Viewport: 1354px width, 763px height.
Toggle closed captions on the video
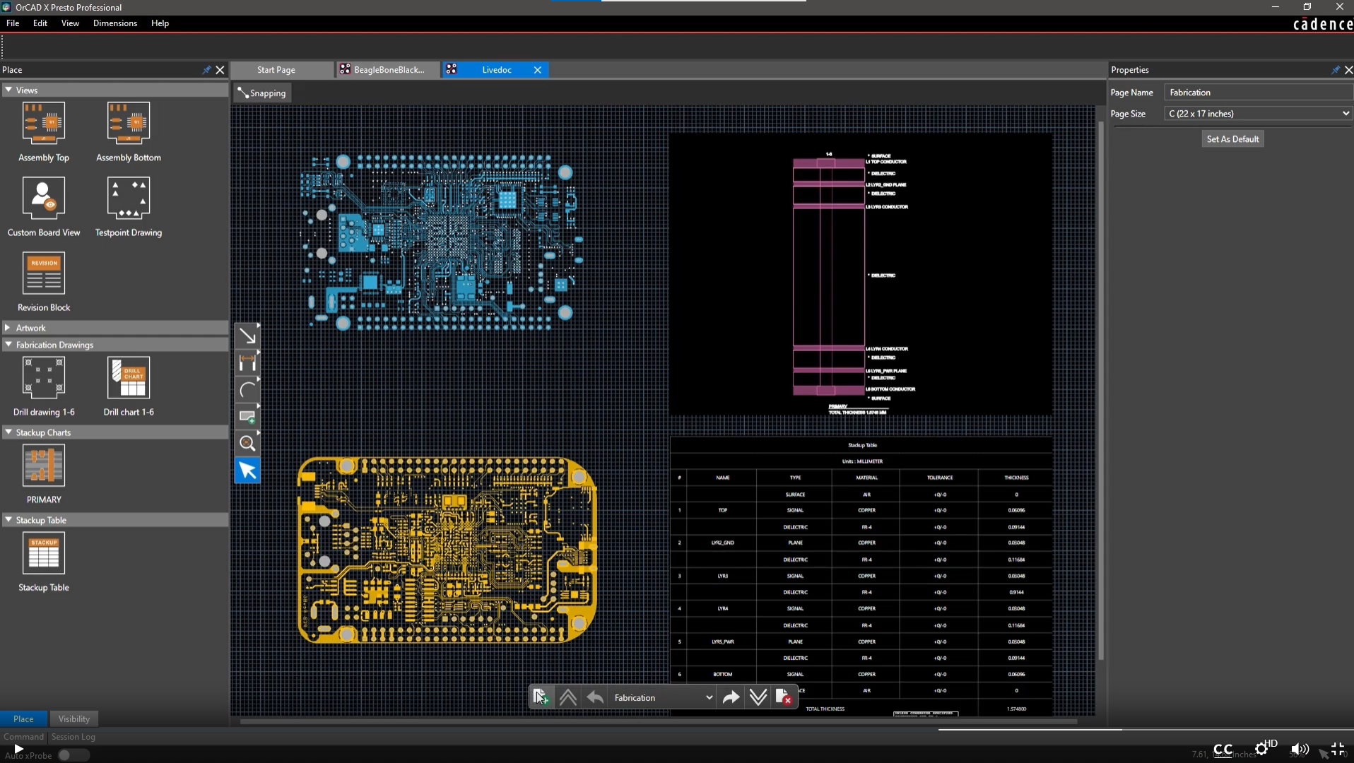[1223, 749]
